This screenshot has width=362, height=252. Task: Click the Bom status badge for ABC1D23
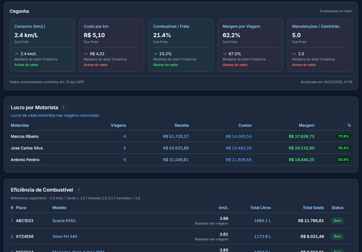click(x=337, y=221)
